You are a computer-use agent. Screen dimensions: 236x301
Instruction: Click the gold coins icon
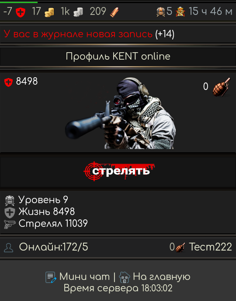[49, 12]
